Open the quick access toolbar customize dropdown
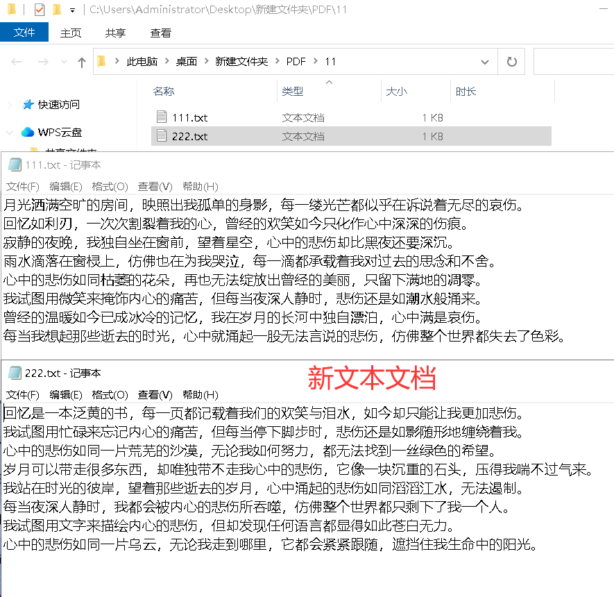614x597 pixels. pyautogui.click(x=72, y=10)
